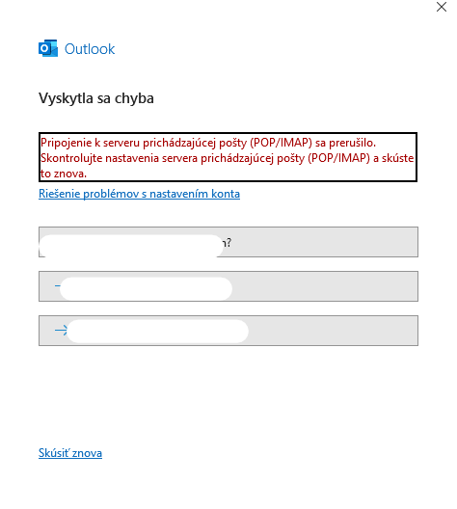Viewport: 457px width, 509px height.
Task: Click the Outlook title text
Action: click(x=90, y=49)
